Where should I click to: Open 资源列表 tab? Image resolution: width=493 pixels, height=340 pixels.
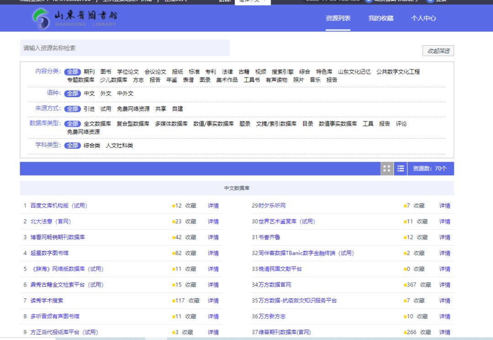point(338,18)
